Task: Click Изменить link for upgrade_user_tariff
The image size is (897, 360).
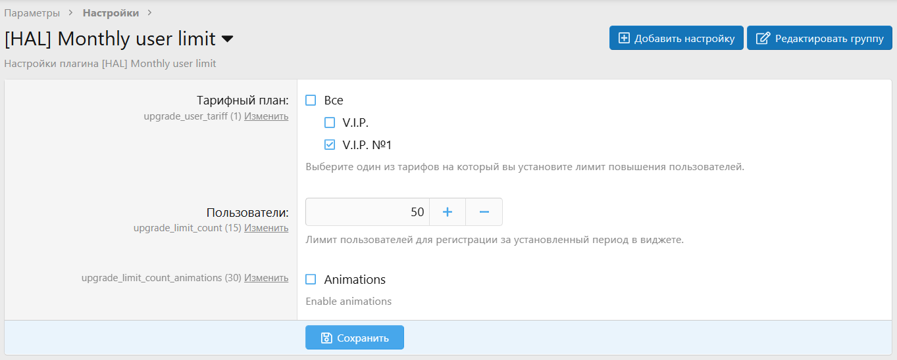Action: [x=266, y=116]
